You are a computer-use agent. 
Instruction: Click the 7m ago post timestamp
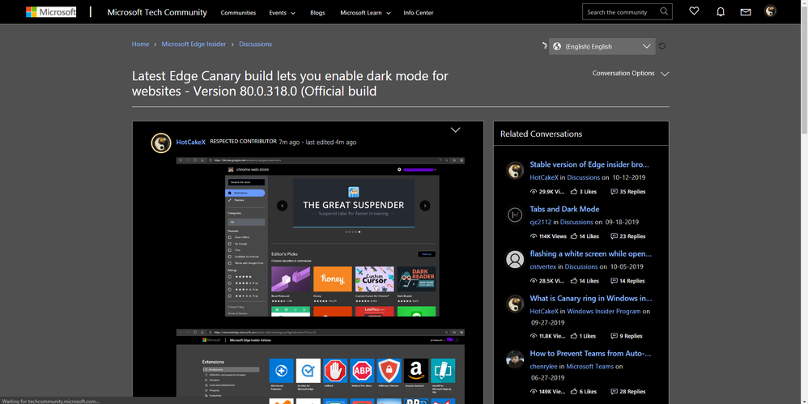(289, 142)
